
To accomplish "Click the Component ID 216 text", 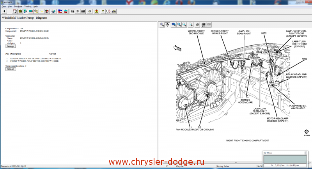I will tap(14, 28).
